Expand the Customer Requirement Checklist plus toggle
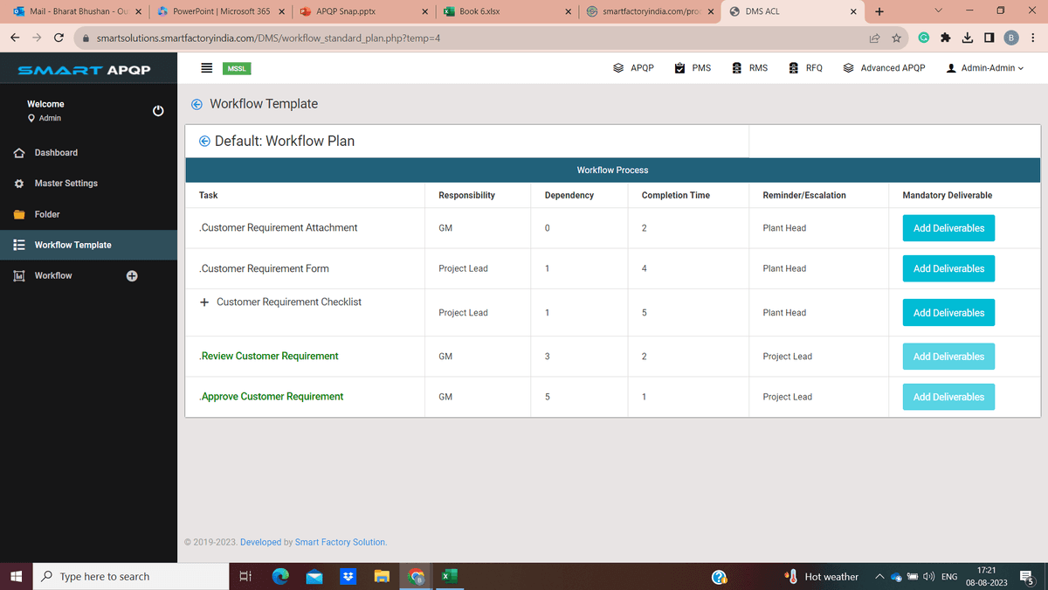1048x590 pixels. pos(203,302)
